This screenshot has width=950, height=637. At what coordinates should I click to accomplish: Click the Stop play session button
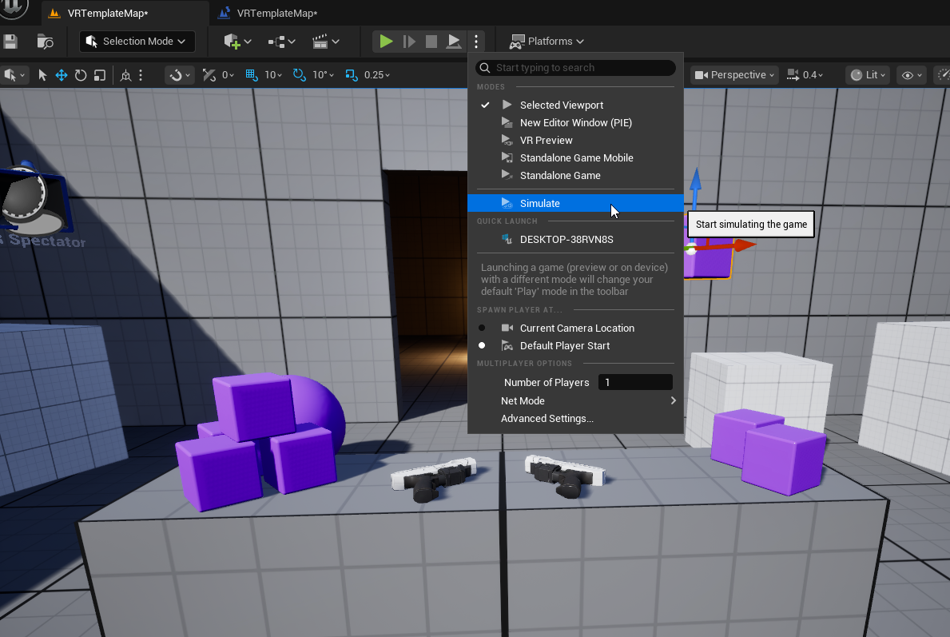pos(431,42)
